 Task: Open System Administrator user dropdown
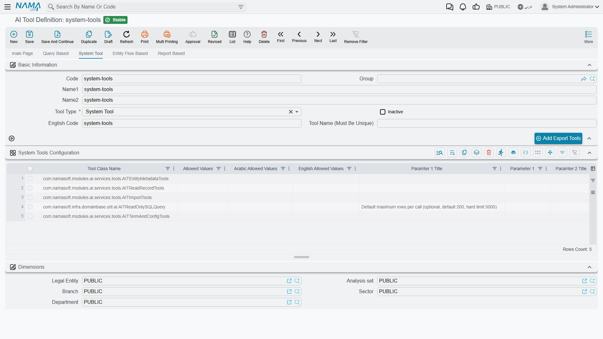click(x=570, y=7)
